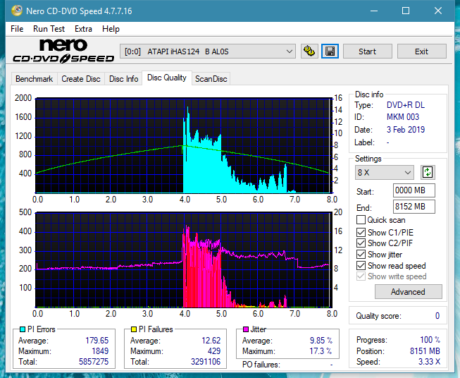Click the Exit button
Screen dimensions: 460x378
click(421, 51)
